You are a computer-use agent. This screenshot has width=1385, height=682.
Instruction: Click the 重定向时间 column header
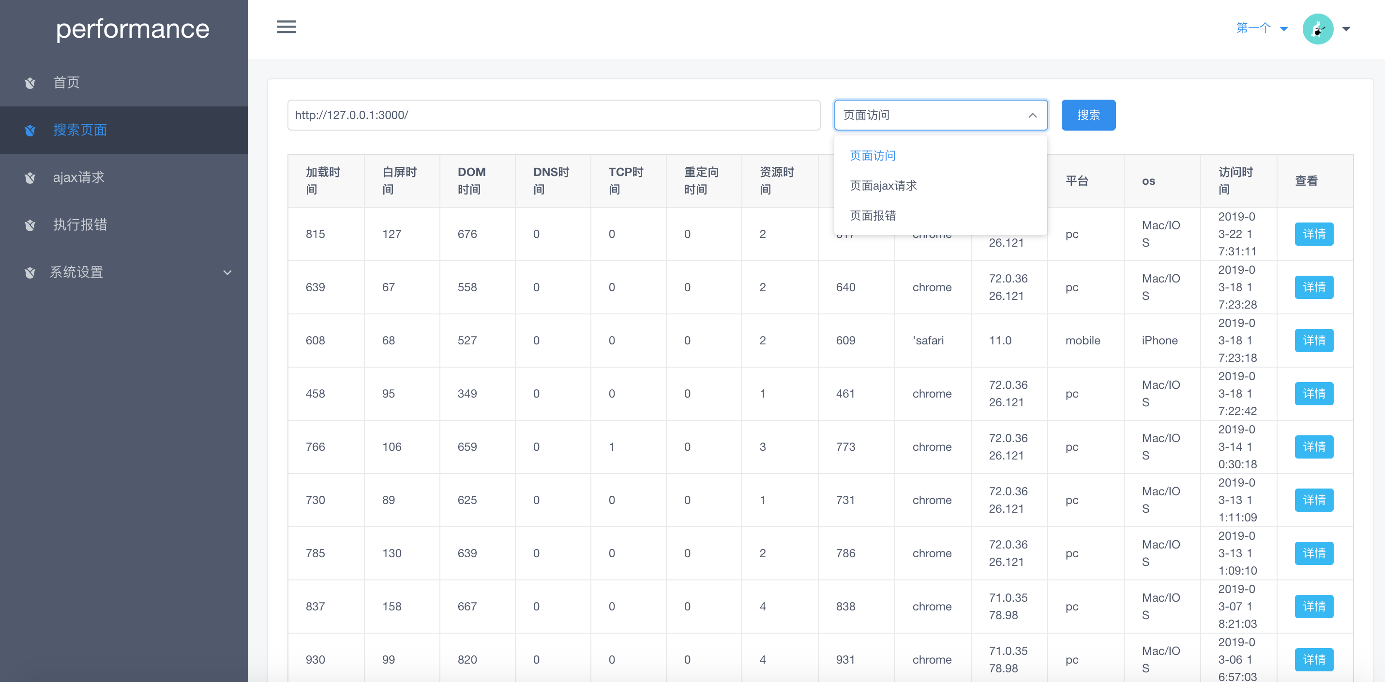pyautogui.click(x=704, y=181)
